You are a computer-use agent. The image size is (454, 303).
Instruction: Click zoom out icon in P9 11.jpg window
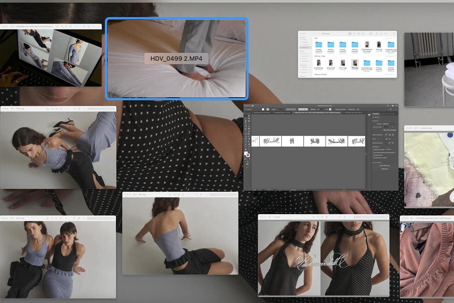pyautogui.click(x=52, y=109)
